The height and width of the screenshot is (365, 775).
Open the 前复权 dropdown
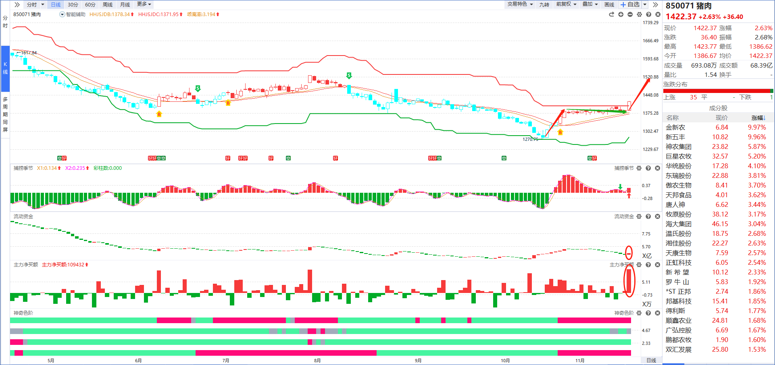coord(566,4)
